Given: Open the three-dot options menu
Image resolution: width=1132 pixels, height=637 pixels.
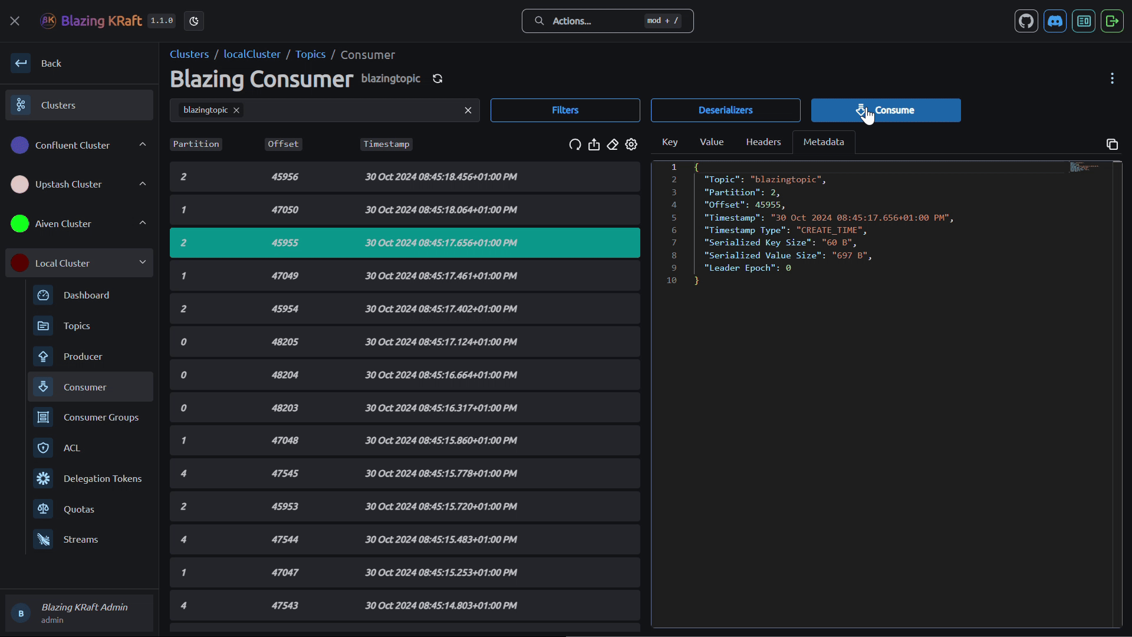Looking at the screenshot, I should (x=1112, y=78).
